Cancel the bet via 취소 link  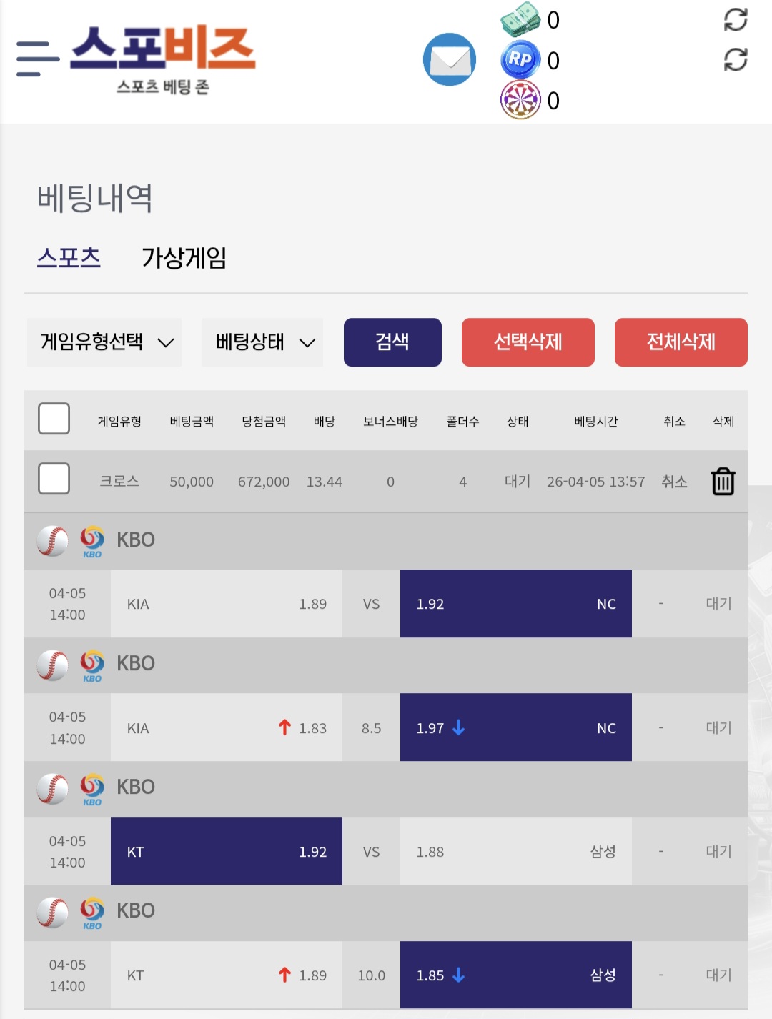tap(674, 482)
